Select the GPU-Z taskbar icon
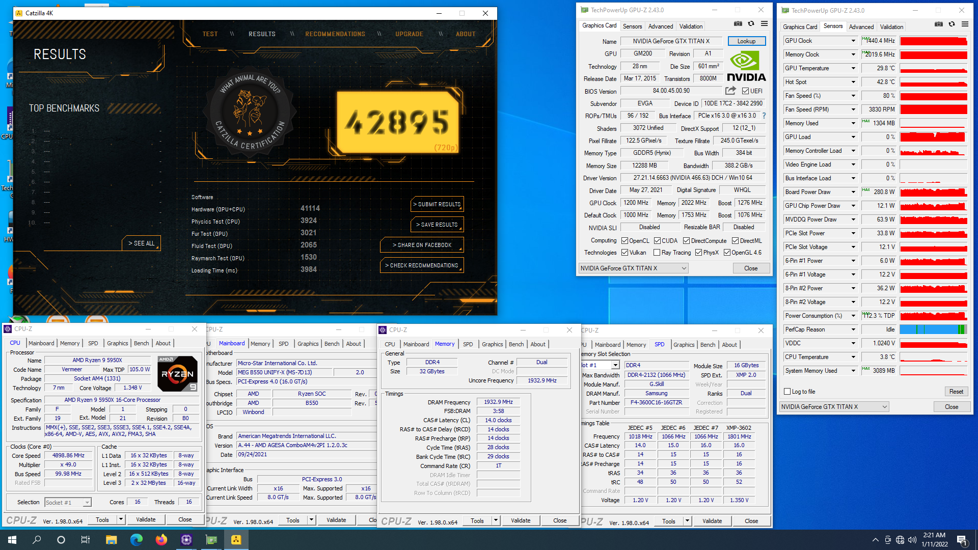Image resolution: width=978 pixels, height=550 pixels. click(x=211, y=540)
